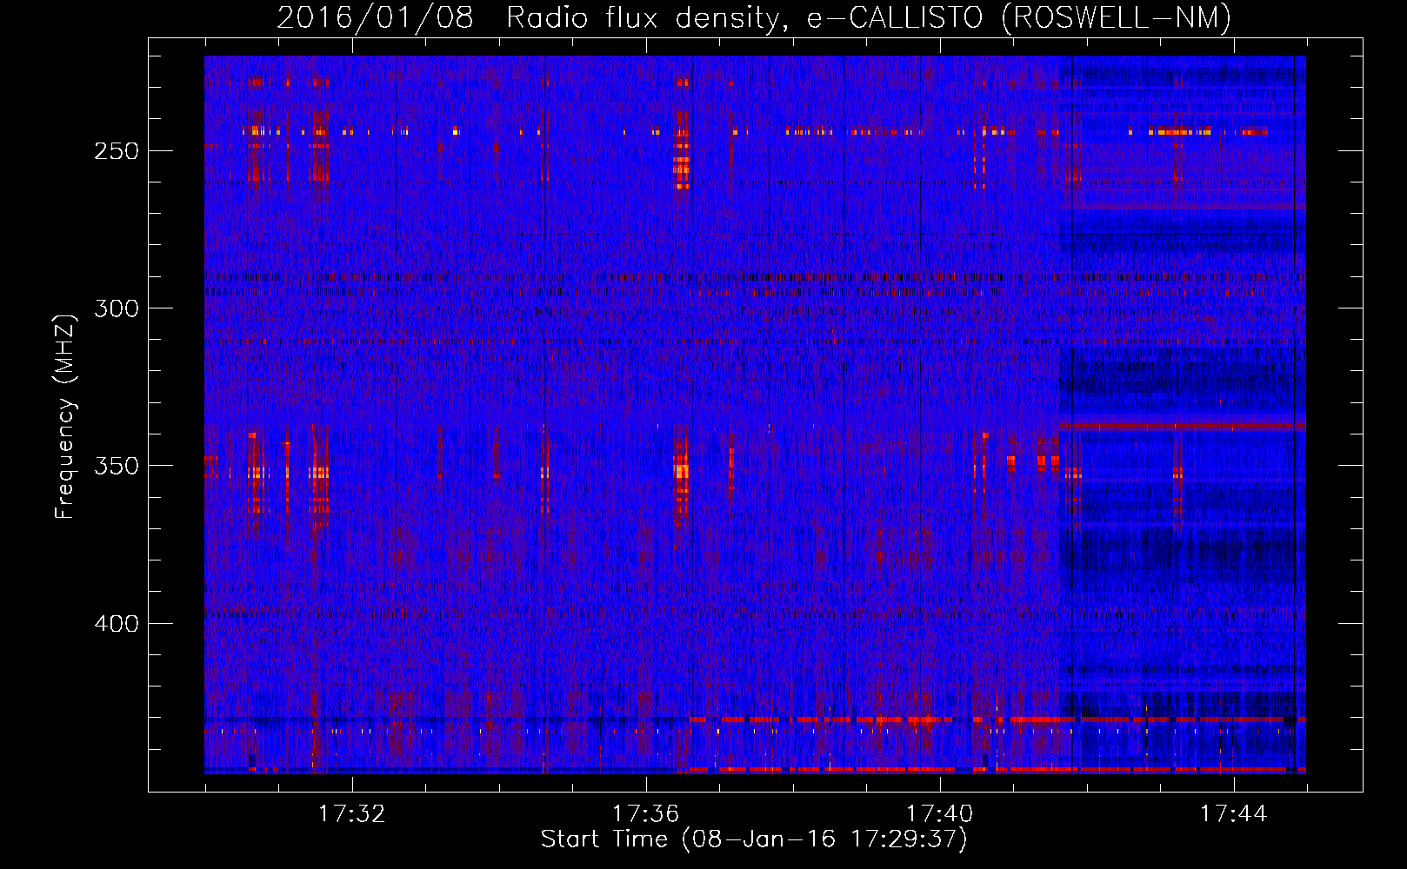Click the "Frequency (MHZ)" axis label
The width and height of the screenshot is (1407, 869).
click(x=66, y=415)
